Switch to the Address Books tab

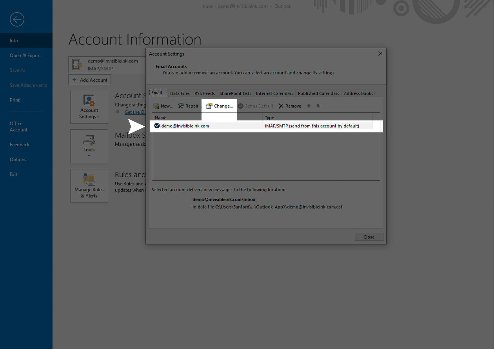358,93
